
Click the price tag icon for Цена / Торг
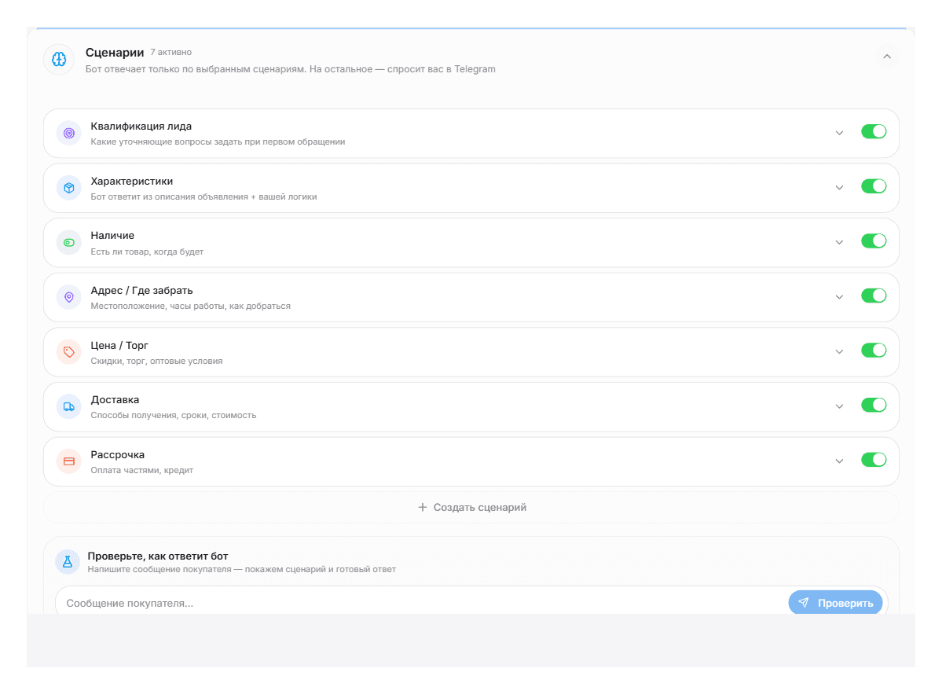pyautogui.click(x=69, y=351)
